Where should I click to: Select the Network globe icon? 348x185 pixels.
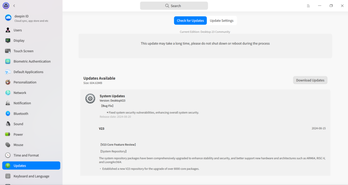tap(8, 93)
